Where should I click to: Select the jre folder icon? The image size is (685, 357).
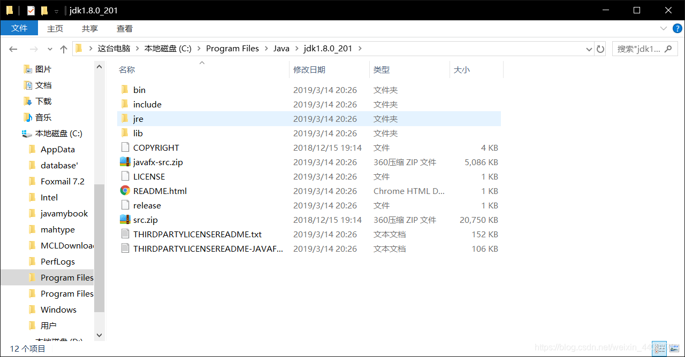(125, 118)
